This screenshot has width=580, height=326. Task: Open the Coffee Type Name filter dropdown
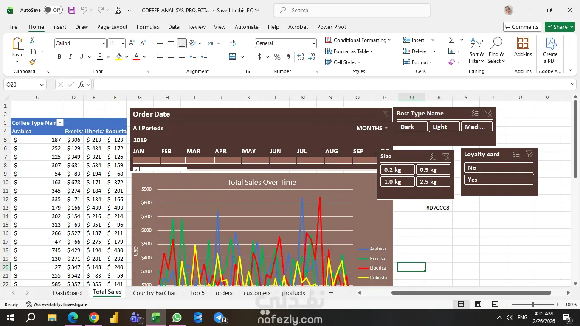tap(60, 123)
